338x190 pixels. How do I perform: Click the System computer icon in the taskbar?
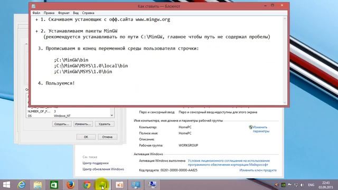point(153,185)
